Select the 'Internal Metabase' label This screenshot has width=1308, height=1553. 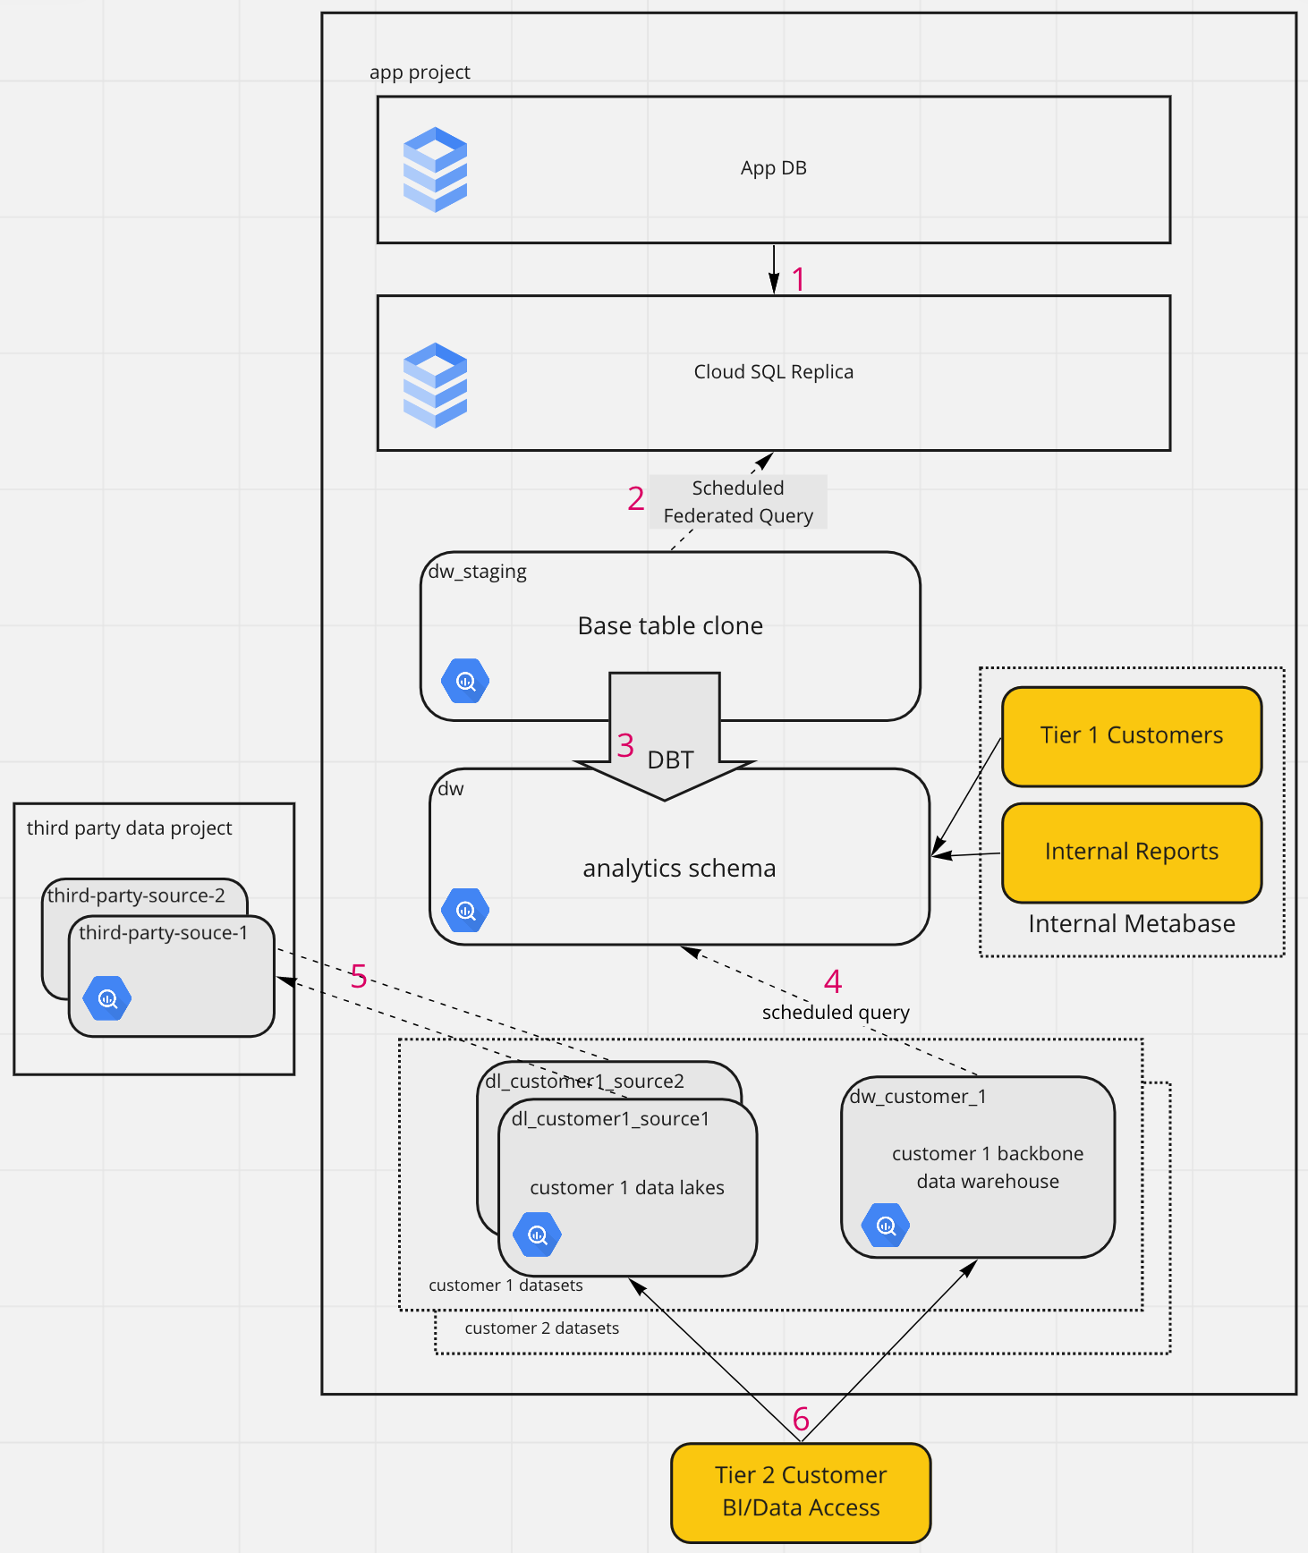pyautogui.click(x=1132, y=924)
